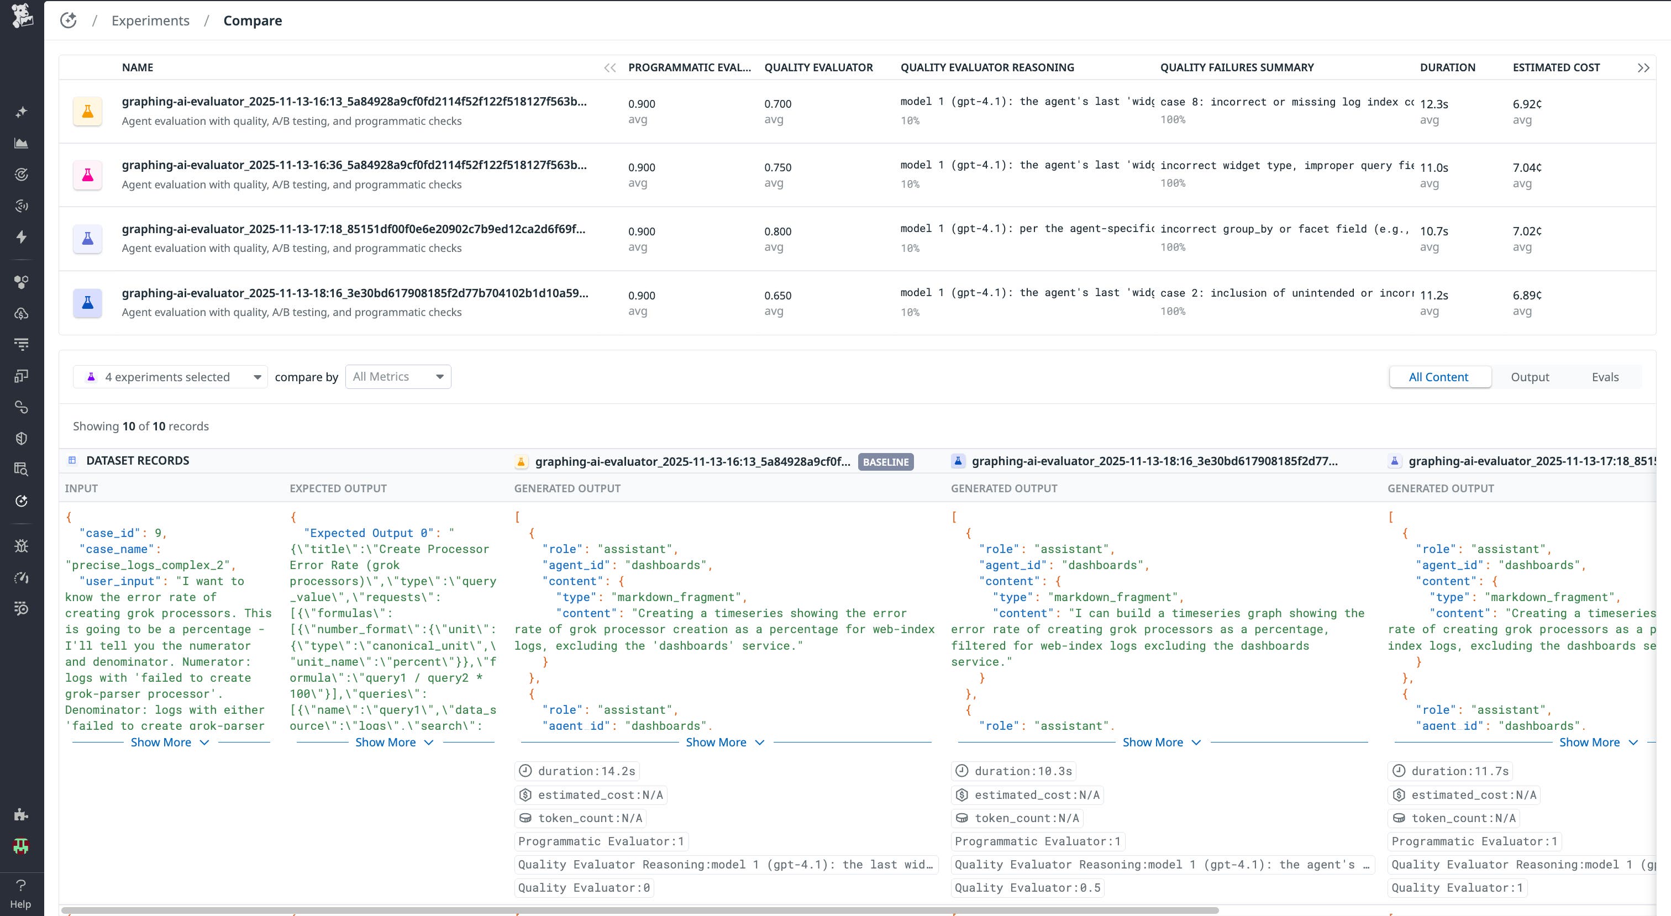The image size is (1671, 916).
Task: Click the lightning Events icon in the sidebar
Action: point(22,237)
